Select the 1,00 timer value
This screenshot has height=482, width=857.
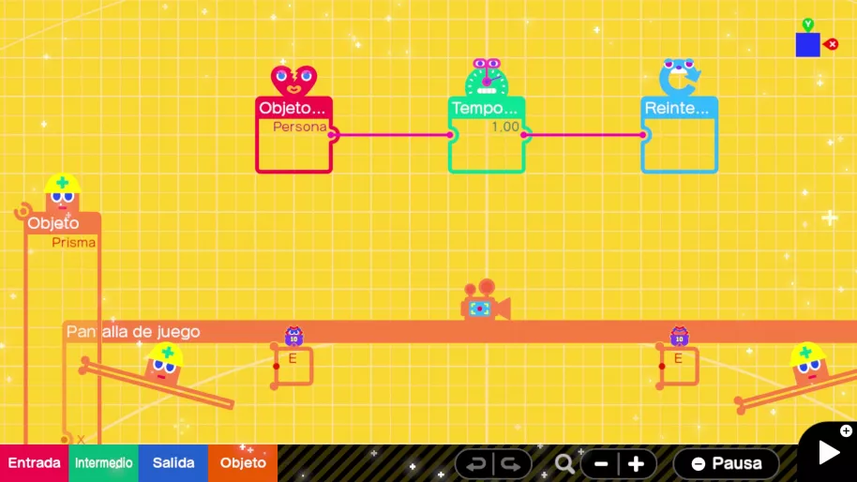[x=505, y=127]
